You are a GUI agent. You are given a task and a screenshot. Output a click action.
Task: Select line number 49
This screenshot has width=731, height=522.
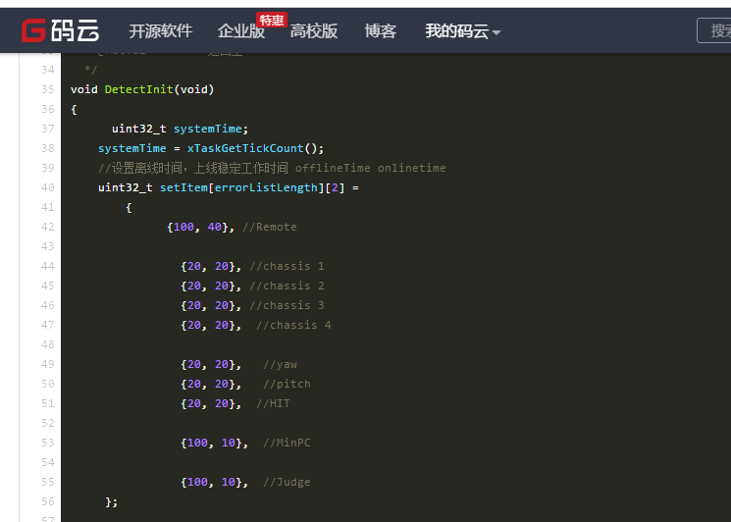click(48, 364)
